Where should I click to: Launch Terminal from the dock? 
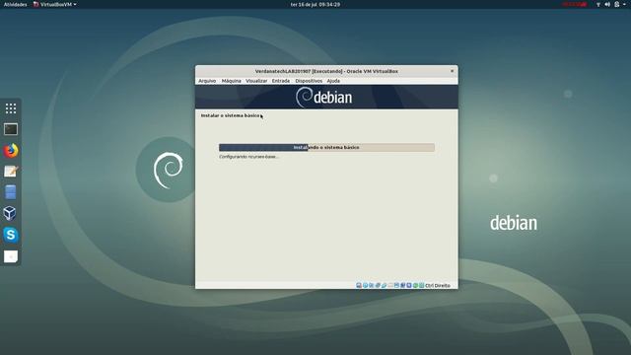click(11, 129)
